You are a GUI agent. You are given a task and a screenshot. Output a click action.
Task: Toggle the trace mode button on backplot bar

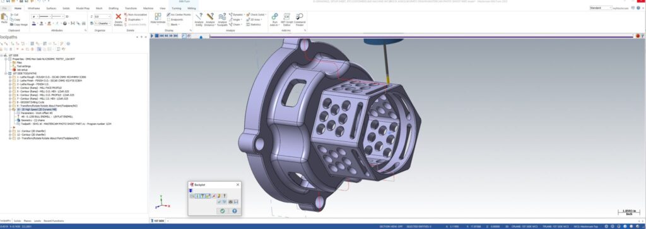point(184,36)
